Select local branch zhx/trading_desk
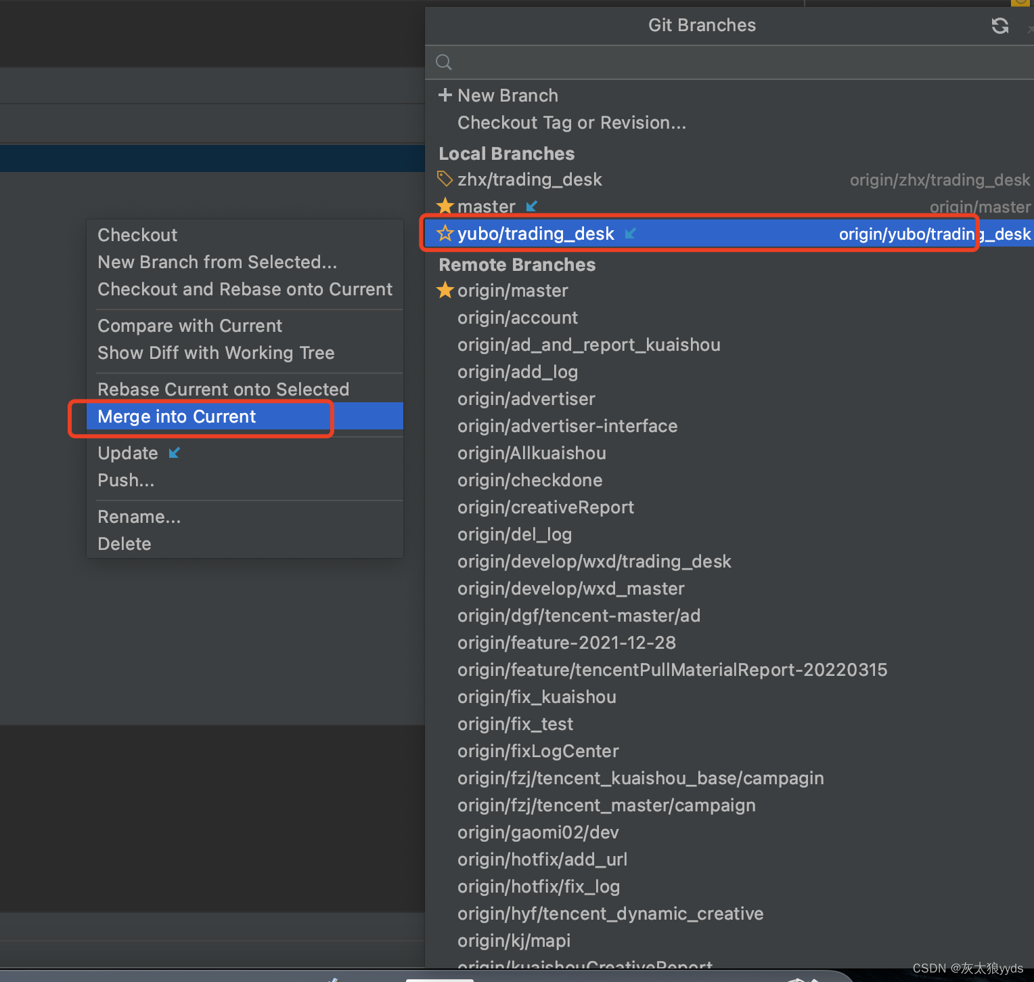This screenshot has width=1034, height=982. 530,179
